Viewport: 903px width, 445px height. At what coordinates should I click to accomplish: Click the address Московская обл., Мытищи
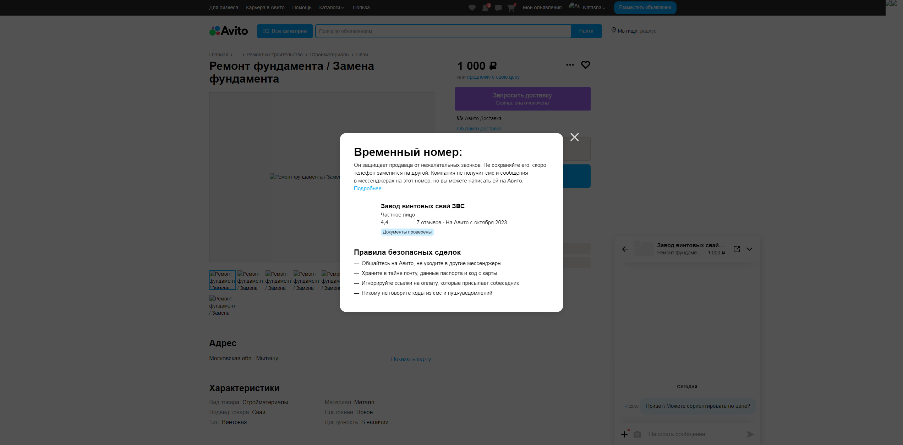point(244,359)
